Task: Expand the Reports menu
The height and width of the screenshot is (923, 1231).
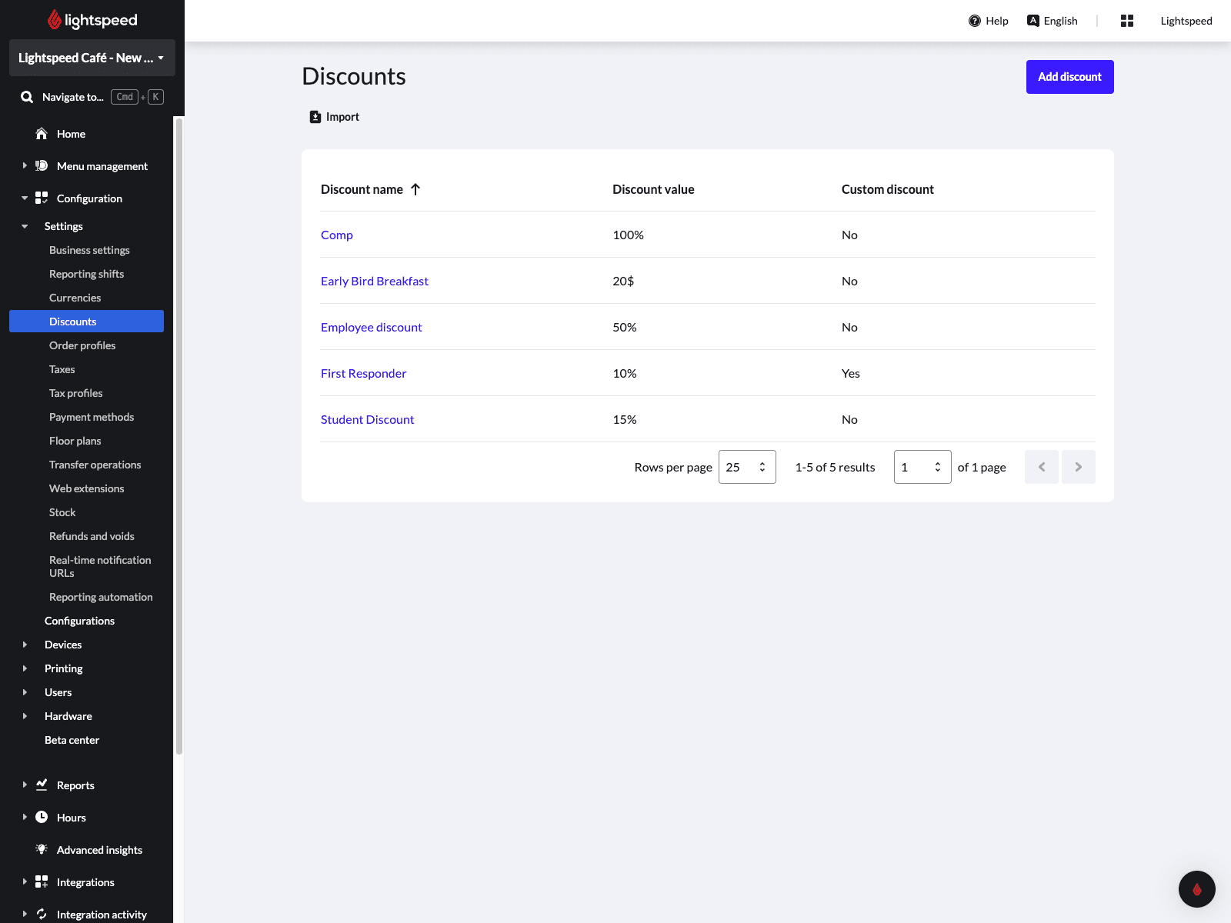Action: coord(25,785)
